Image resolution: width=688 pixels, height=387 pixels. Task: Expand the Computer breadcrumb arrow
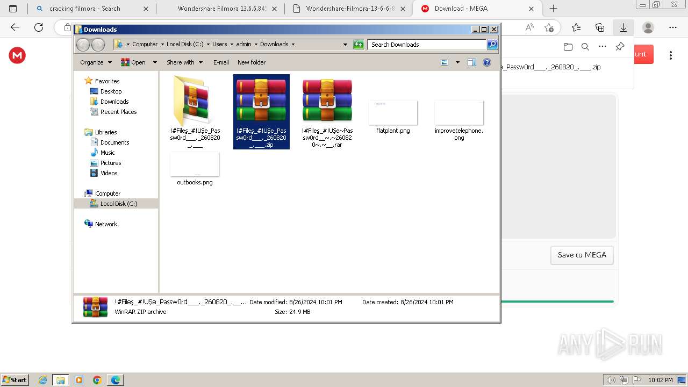162,45
